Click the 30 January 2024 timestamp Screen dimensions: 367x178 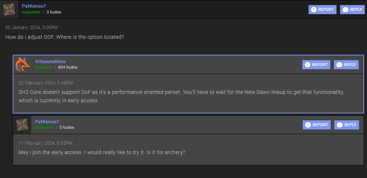tap(32, 28)
